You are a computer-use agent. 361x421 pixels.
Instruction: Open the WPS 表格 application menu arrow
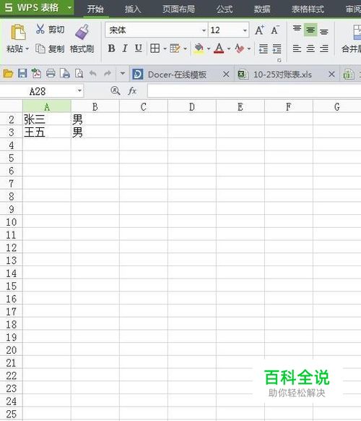(x=69, y=8)
